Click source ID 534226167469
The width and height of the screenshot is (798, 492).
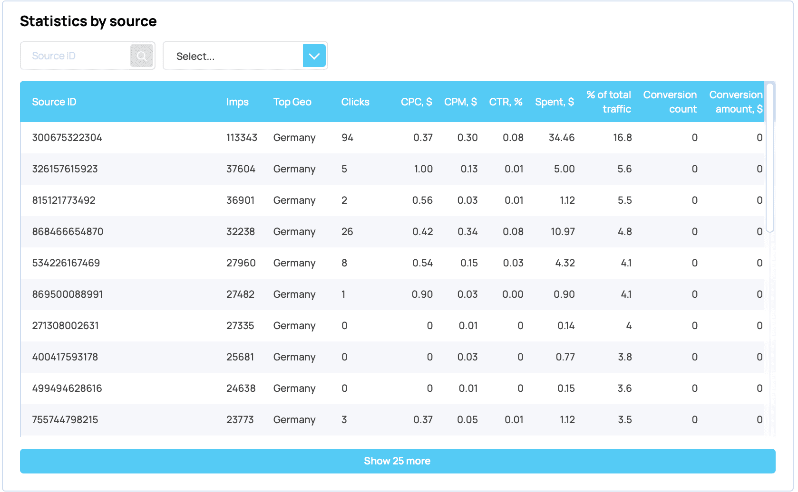[x=66, y=263]
